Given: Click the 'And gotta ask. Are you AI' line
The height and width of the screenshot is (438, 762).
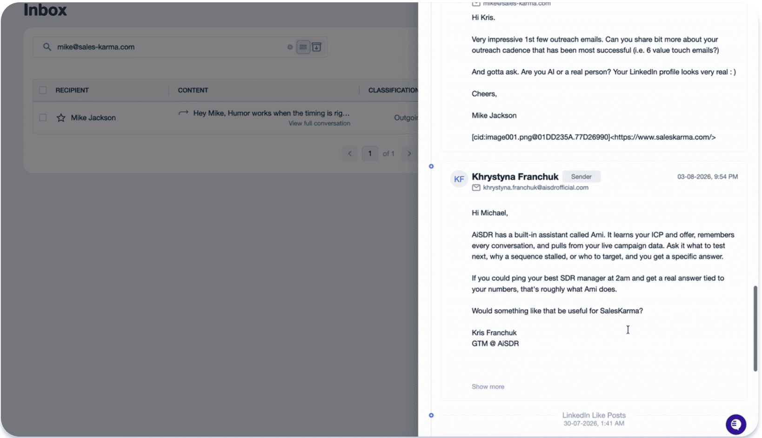Looking at the screenshot, I should coord(603,72).
